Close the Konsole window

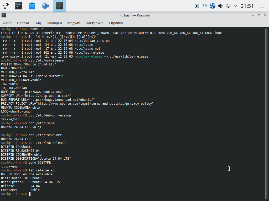[265, 15]
